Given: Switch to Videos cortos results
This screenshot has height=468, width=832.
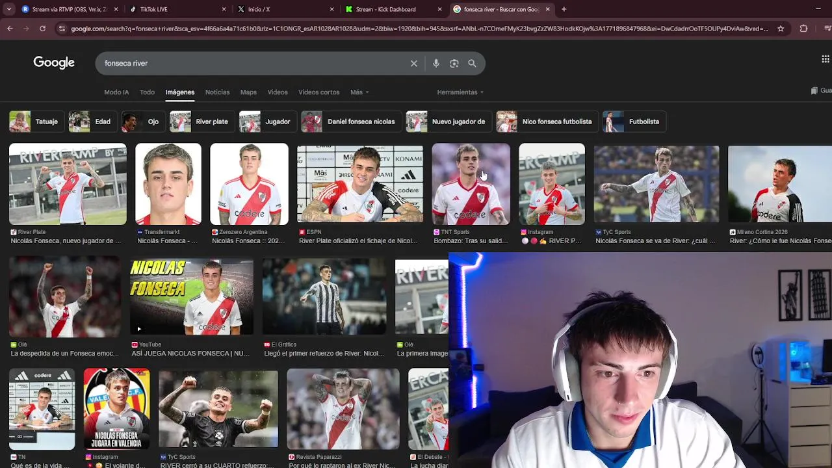Looking at the screenshot, I should (318, 92).
